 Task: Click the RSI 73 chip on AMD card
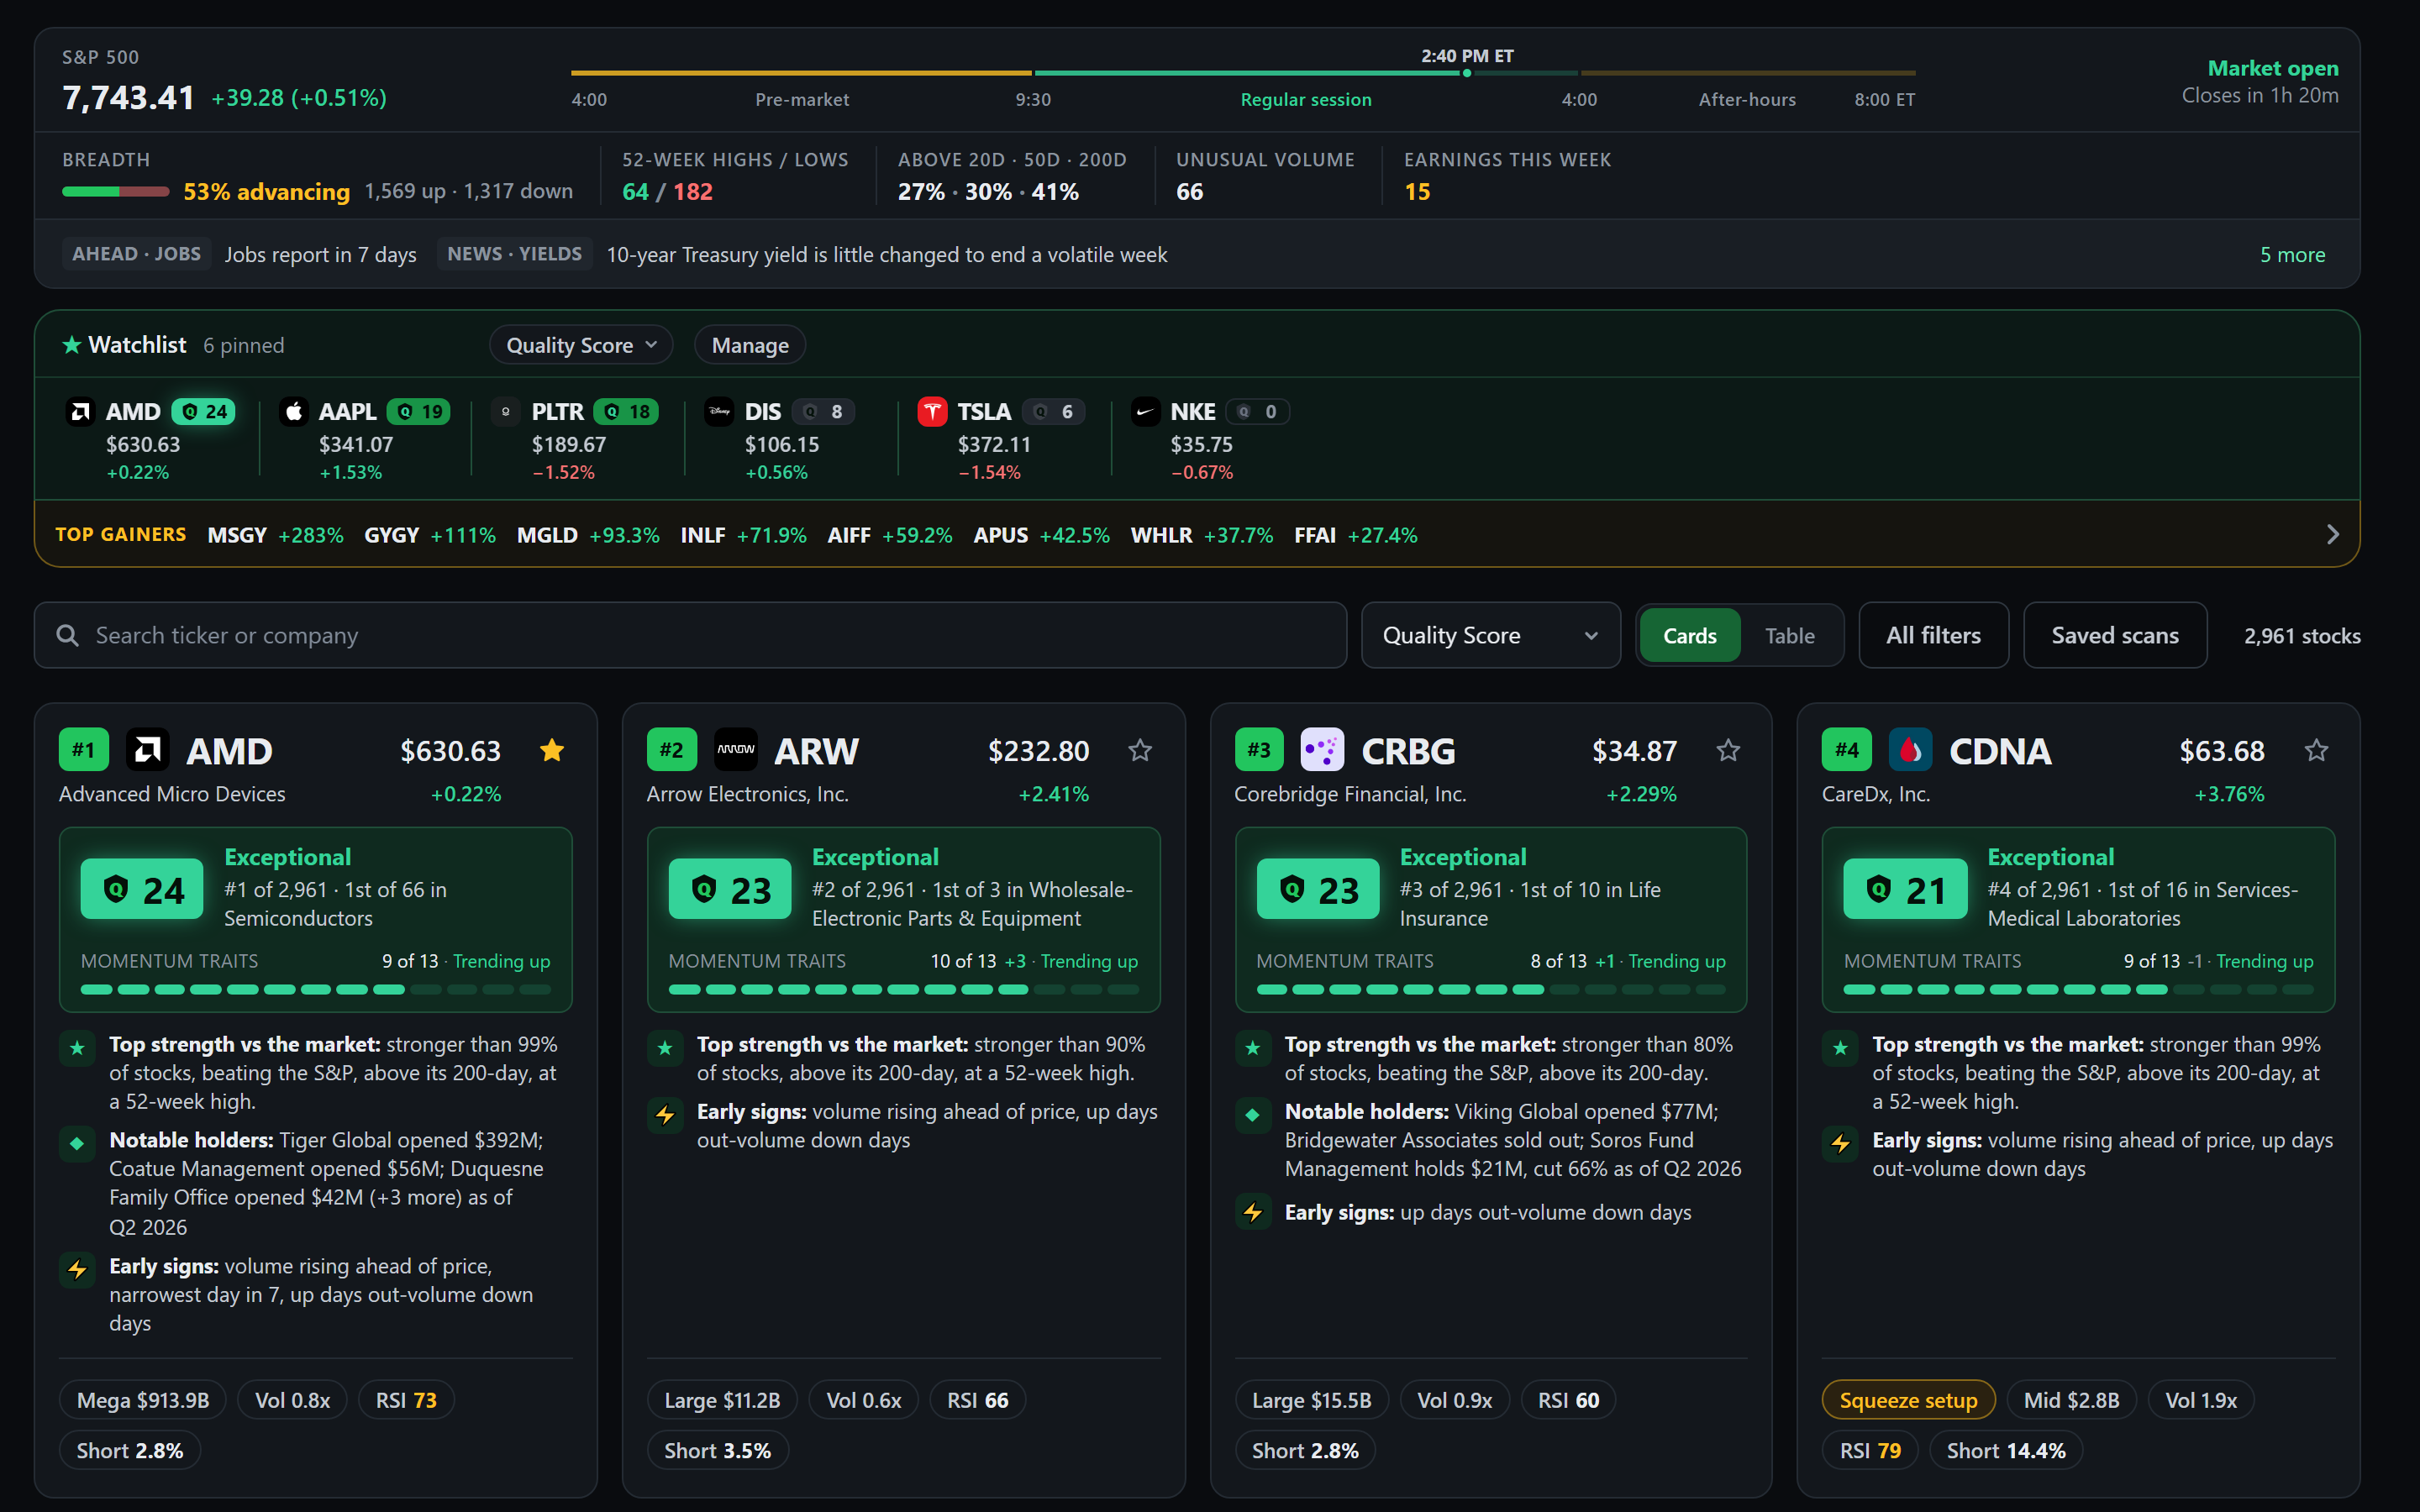point(406,1400)
